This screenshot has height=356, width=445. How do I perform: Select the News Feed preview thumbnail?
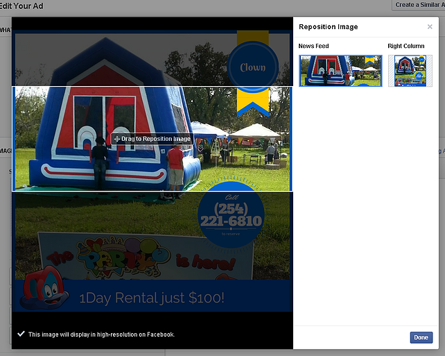(340, 71)
